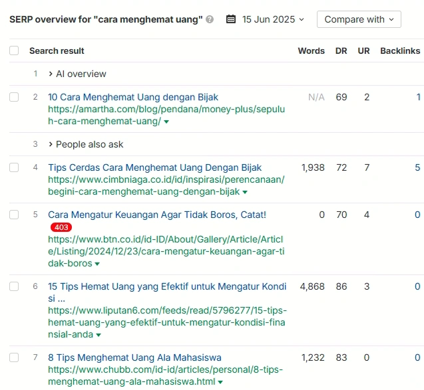The height and width of the screenshot is (390, 424).
Task: Click the 1,938 words value
Action: click(x=313, y=167)
